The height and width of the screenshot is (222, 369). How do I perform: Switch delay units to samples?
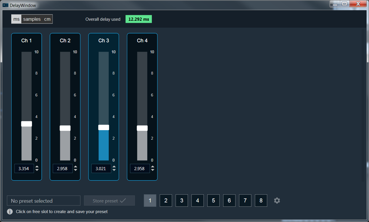(32, 19)
